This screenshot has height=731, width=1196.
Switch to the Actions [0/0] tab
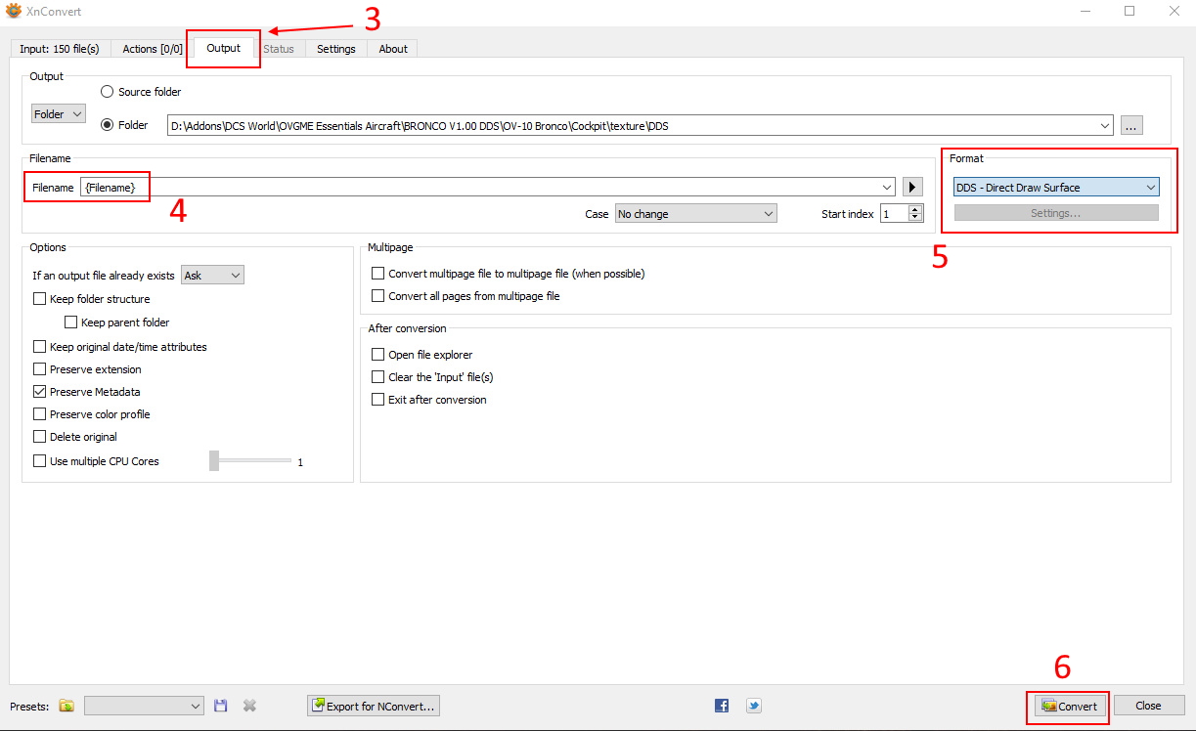[x=153, y=49]
